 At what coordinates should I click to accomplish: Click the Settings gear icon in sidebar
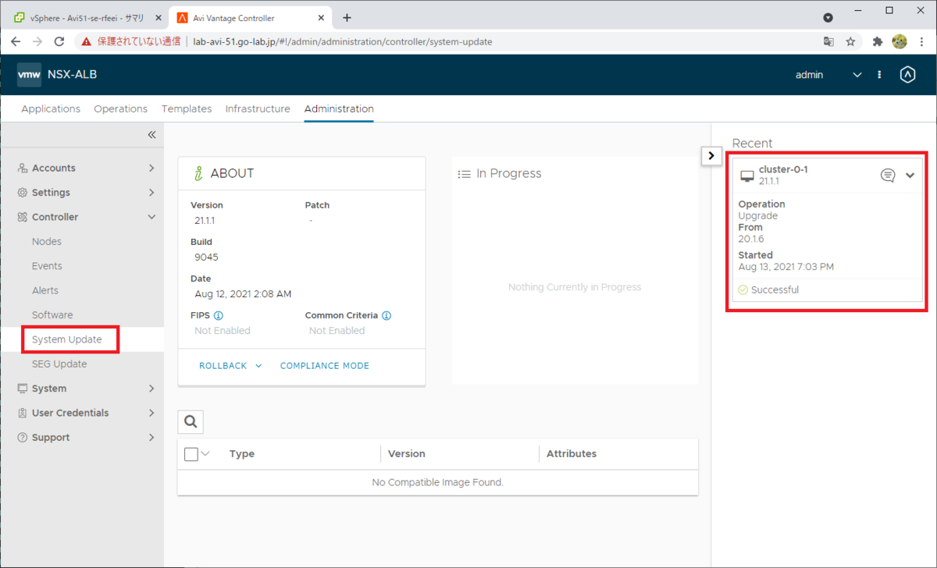[23, 193]
